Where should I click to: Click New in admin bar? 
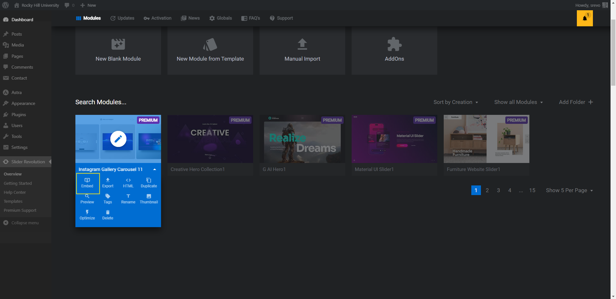tap(88, 5)
